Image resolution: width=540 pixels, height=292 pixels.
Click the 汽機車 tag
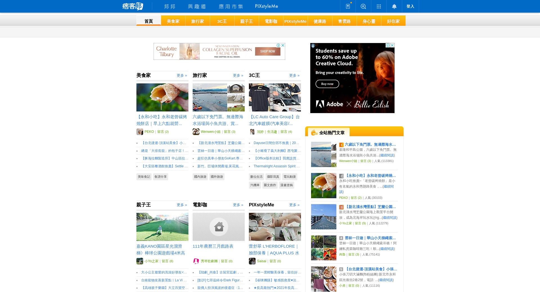coord(255,185)
